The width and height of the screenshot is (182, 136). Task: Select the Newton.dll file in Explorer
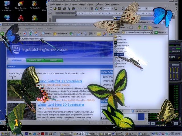pos(120,63)
